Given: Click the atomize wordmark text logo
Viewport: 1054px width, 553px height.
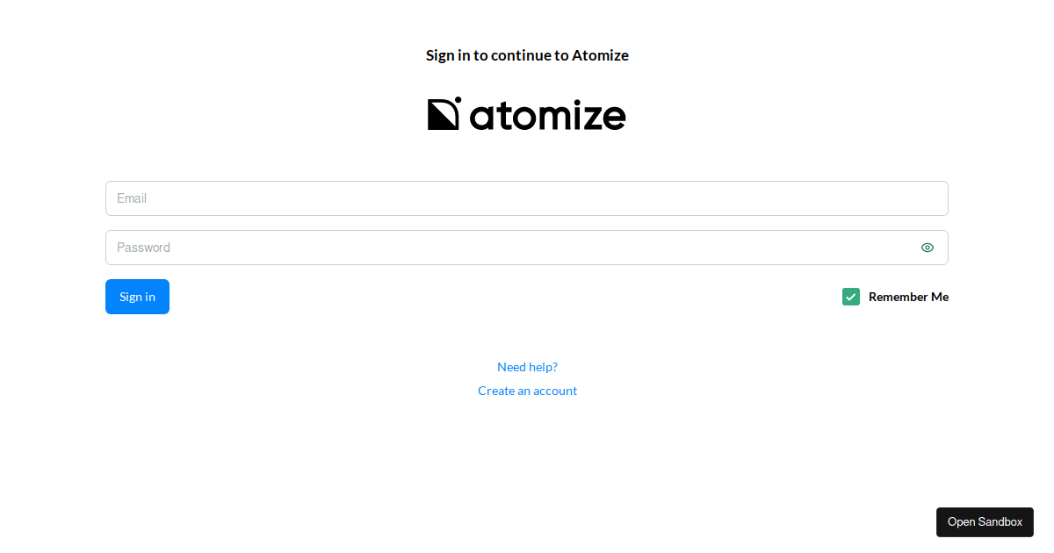Looking at the screenshot, I should click(546, 115).
